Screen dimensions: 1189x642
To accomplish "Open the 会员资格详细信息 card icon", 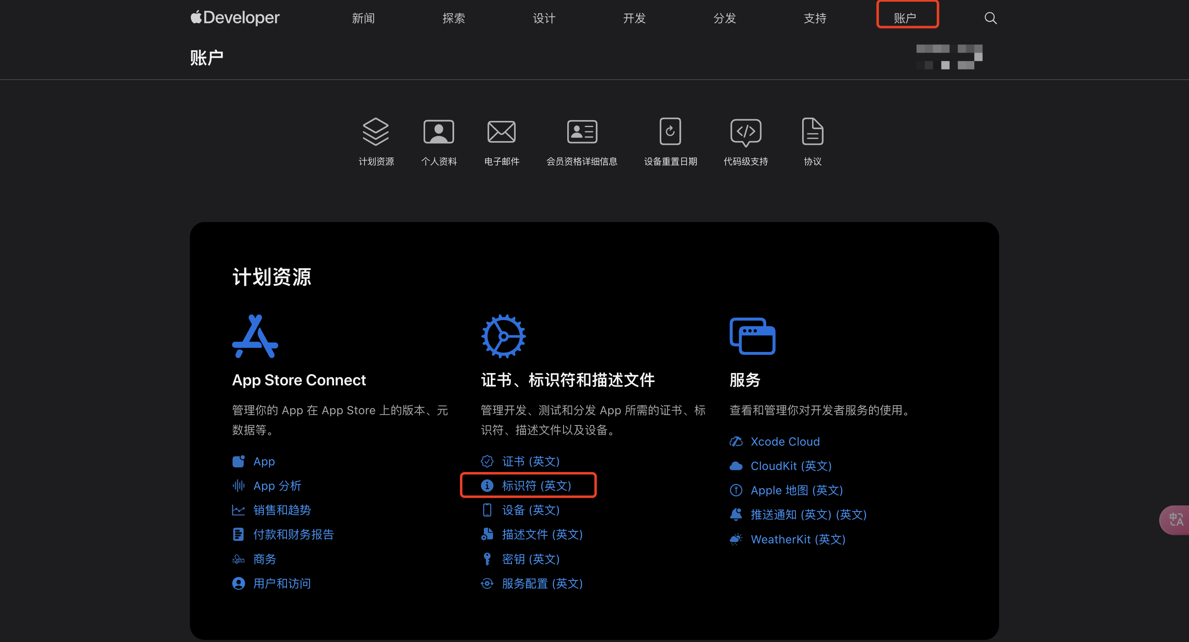I will 582,132.
